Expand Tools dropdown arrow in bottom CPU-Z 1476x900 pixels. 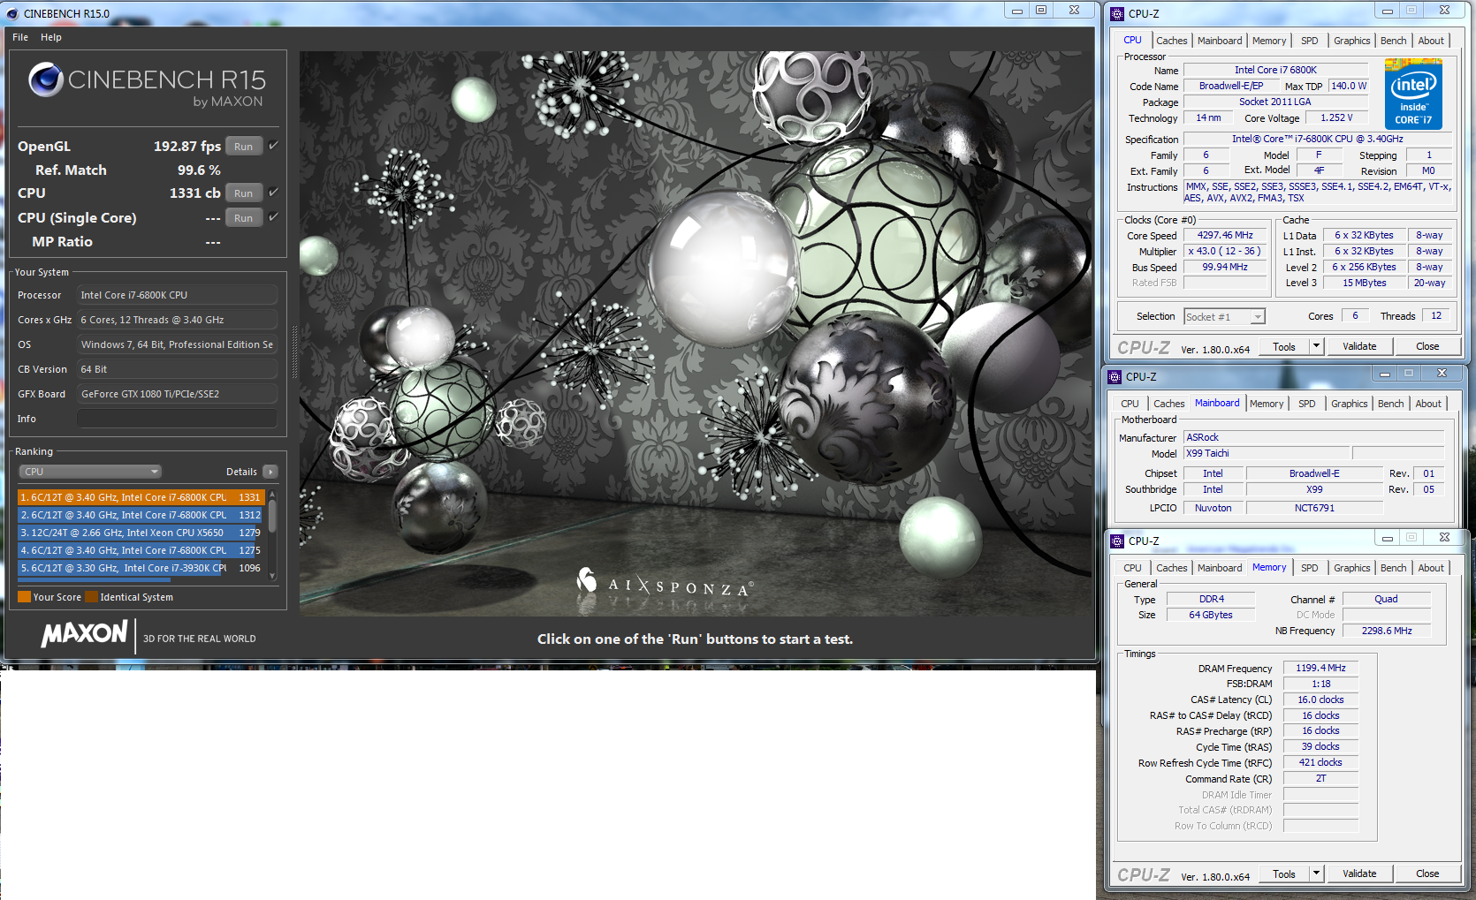1316,874
